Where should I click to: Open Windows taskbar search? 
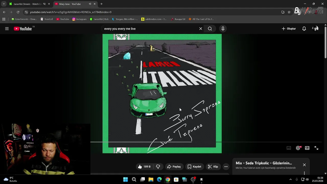tap(134, 179)
